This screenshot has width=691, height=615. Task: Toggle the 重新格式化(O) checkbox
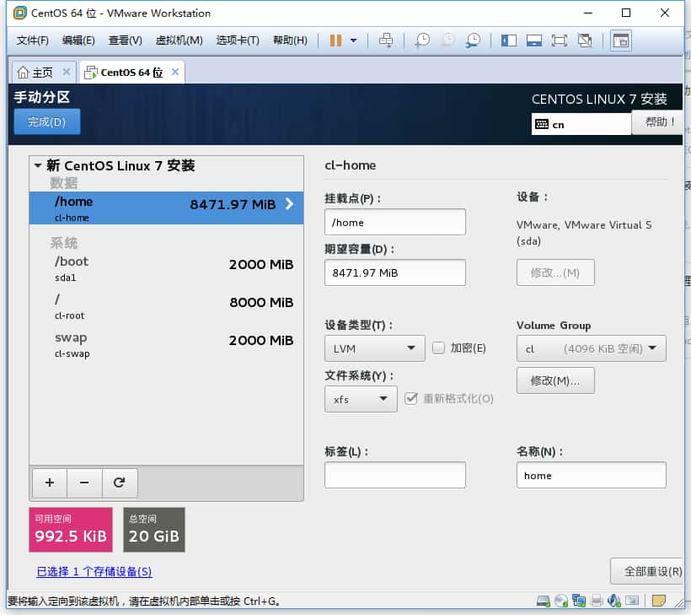coord(411,398)
